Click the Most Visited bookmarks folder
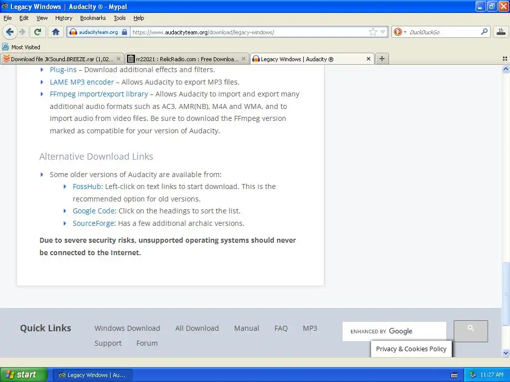 click(x=21, y=47)
